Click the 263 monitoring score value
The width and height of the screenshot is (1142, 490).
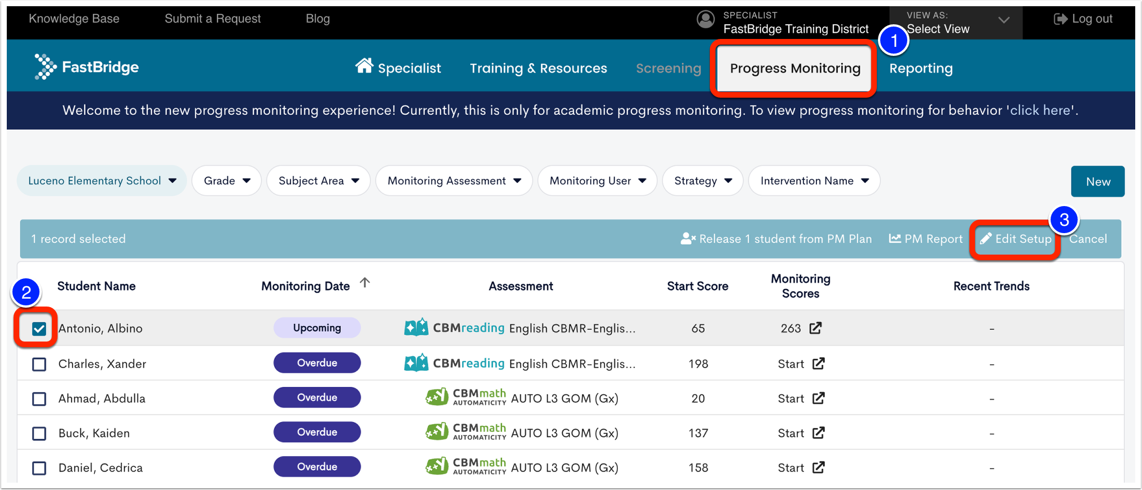790,329
